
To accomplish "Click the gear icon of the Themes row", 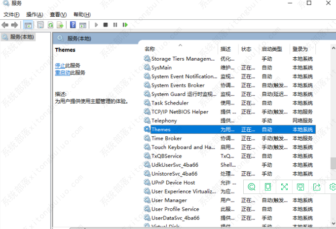I will (147, 129).
